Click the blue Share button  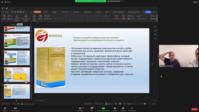tap(148, 12)
